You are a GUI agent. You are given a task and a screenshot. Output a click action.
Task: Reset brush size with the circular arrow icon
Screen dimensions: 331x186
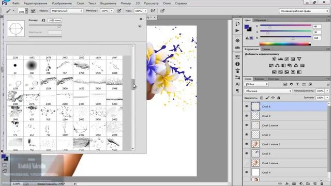[x=43, y=20]
